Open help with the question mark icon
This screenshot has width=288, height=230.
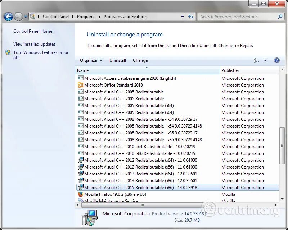tap(276, 60)
